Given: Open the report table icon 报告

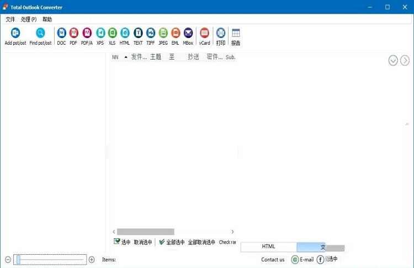Looking at the screenshot, I should (236, 33).
